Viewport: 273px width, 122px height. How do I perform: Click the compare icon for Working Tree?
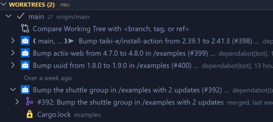(x=25, y=29)
